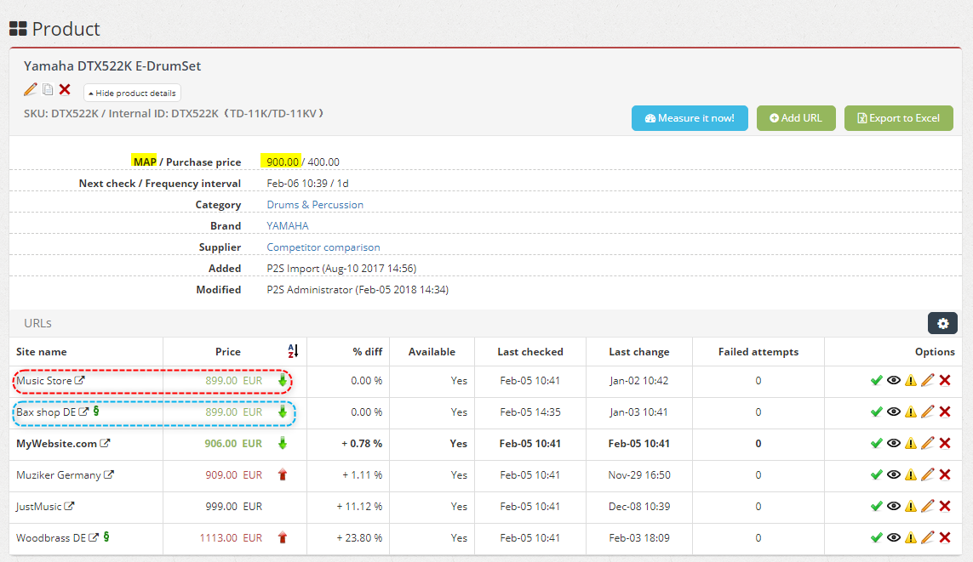Copy the product using the duplicate icon
This screenshot has height=562, width=973.
click(x=48, y=90)
